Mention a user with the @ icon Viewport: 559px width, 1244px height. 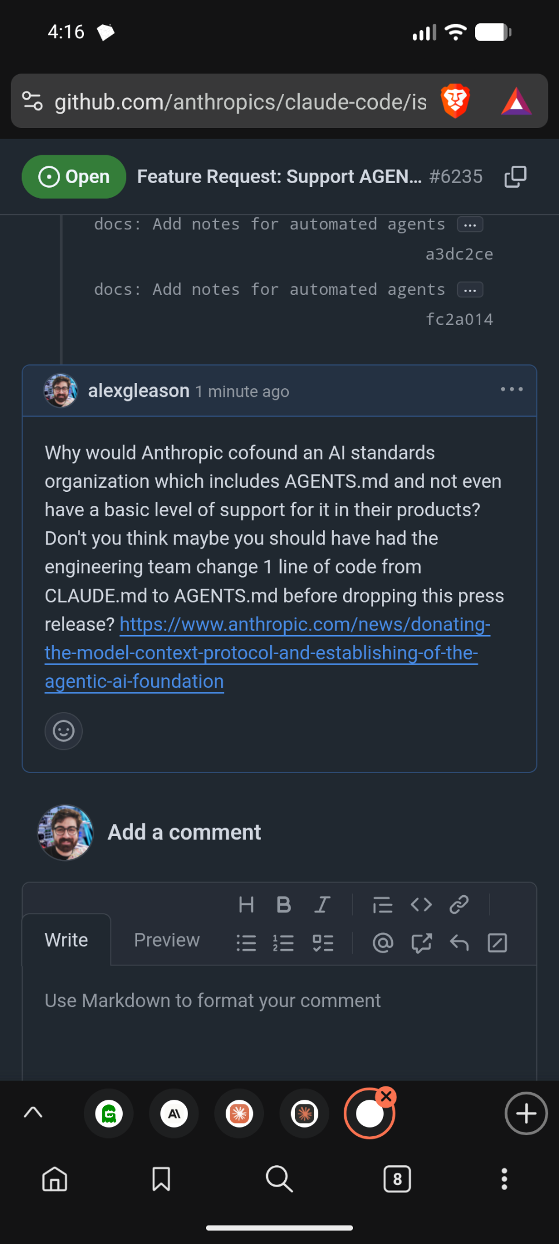coord(383,943)
